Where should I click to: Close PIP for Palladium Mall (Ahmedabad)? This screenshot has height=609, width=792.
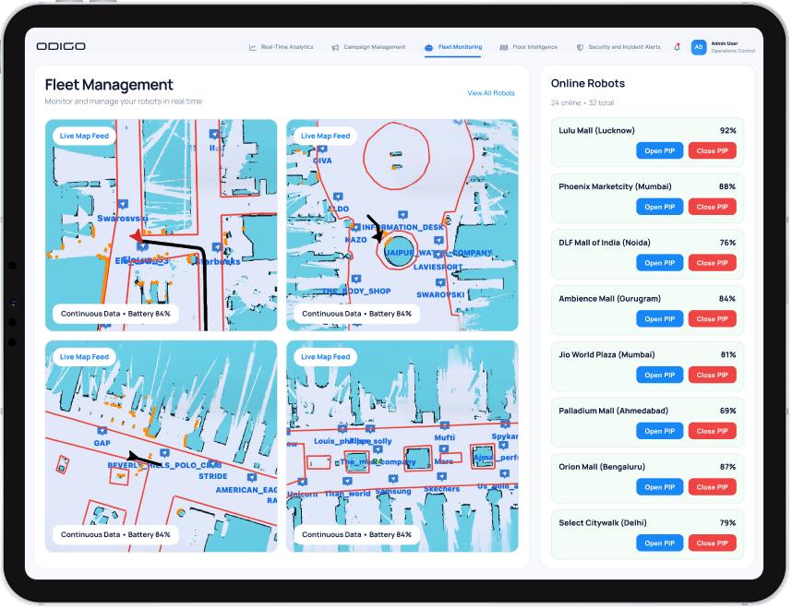714,431
